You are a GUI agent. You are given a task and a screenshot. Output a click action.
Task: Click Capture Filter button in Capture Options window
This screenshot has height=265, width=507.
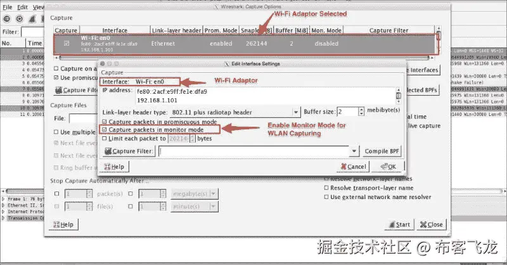pos(75,90)
